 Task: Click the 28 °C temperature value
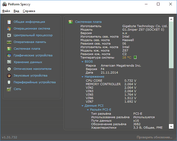click(x=127, y=57)
